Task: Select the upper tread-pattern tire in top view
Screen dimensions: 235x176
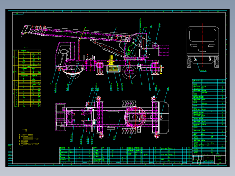Action: [x=129, y=103]
